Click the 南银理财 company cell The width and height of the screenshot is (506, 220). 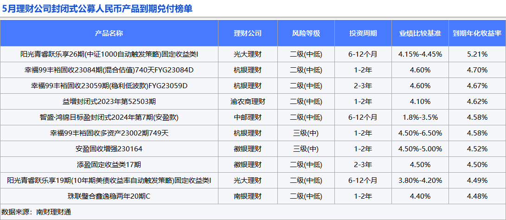(248, 196)
